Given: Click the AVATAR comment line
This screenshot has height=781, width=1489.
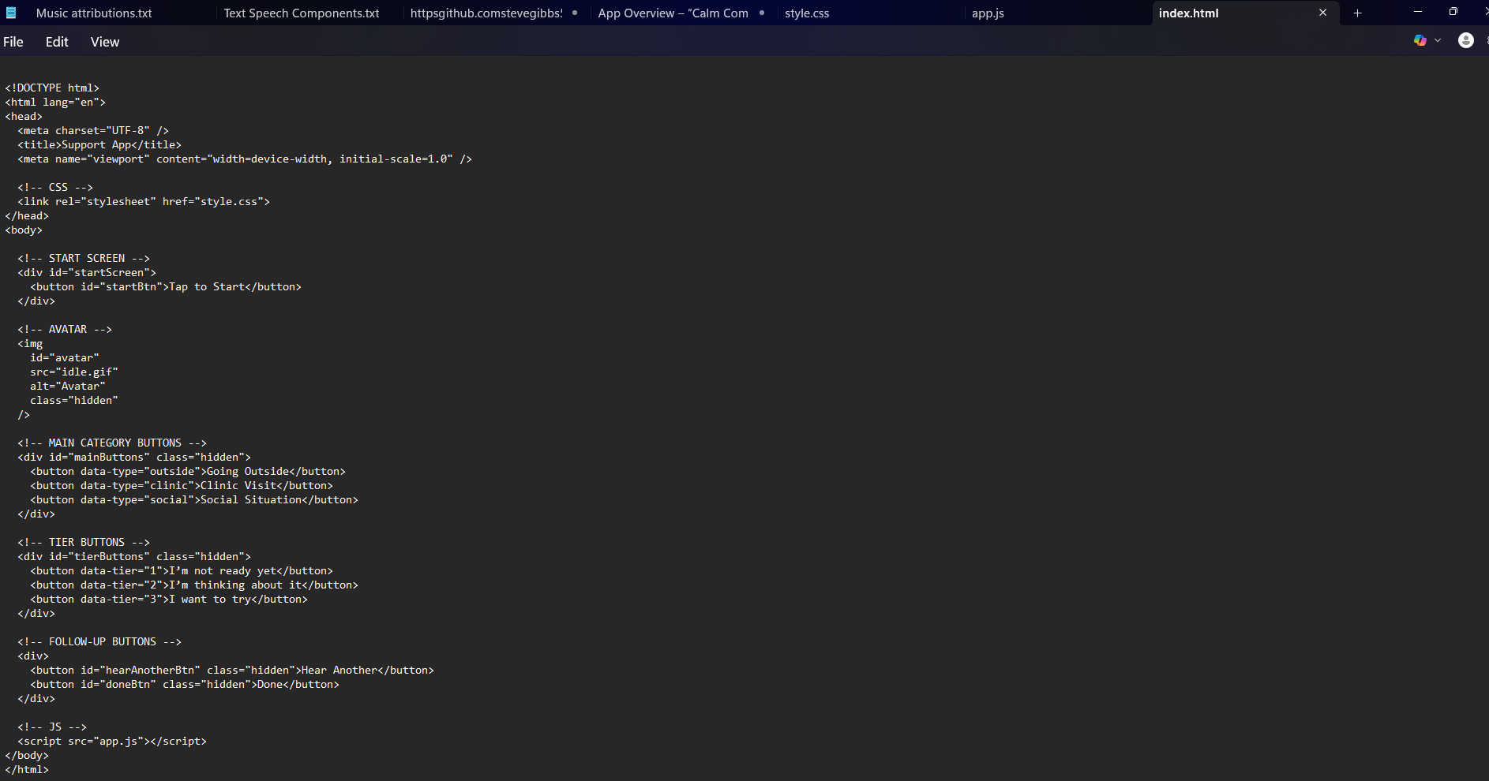Looking at the screenshot, I should click(65, 329).
